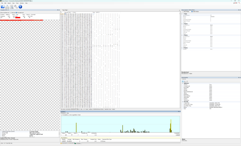Viewport: 241px width, 146px height.
Task: Switch to the Structures bottom tab
Action: pos(71,143)
